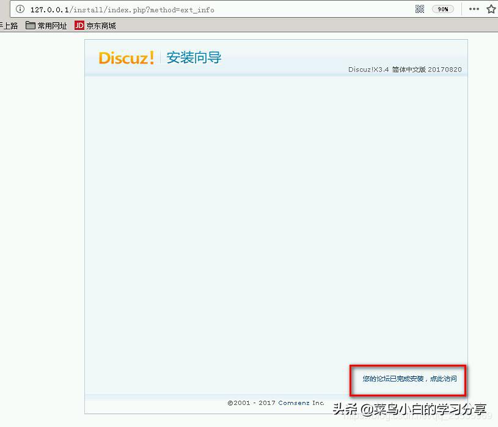Open the 上路 bookmark item
This screenshot has width=498, height=427.
tap(9, 26)
